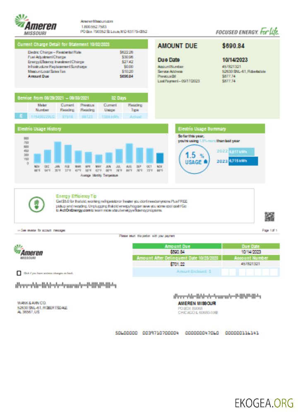Click the Last Payment 09/17/2023 line
Screen dimensions: 298x415
(197, 81)
